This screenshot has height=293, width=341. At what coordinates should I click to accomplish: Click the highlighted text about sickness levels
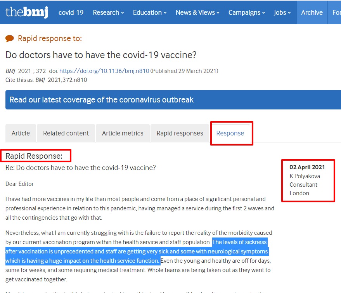tap(137, 251)
